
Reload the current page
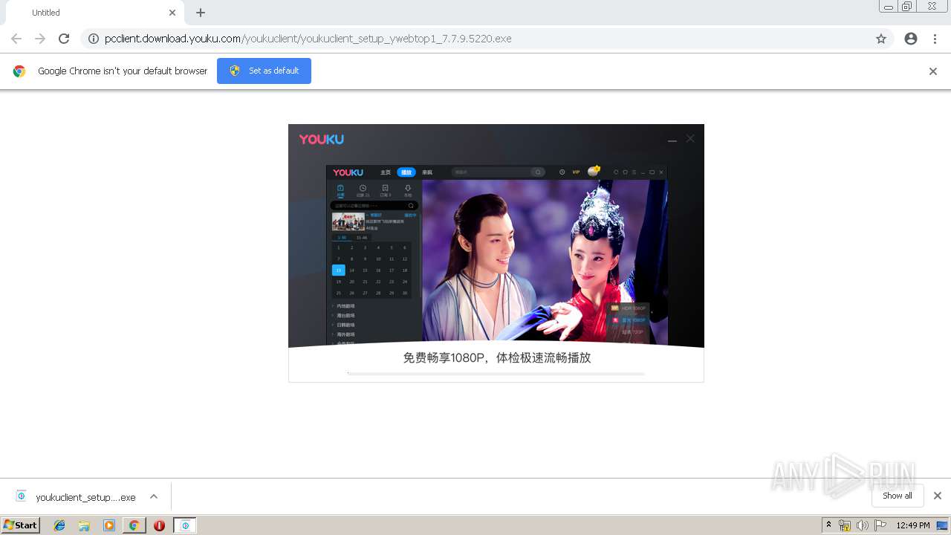point(64,39)
